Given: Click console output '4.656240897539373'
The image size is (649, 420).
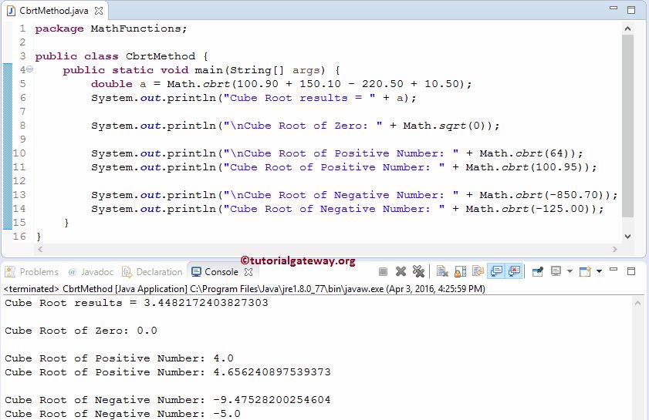Looking at the screenshot, I should [x=272, y=372].
